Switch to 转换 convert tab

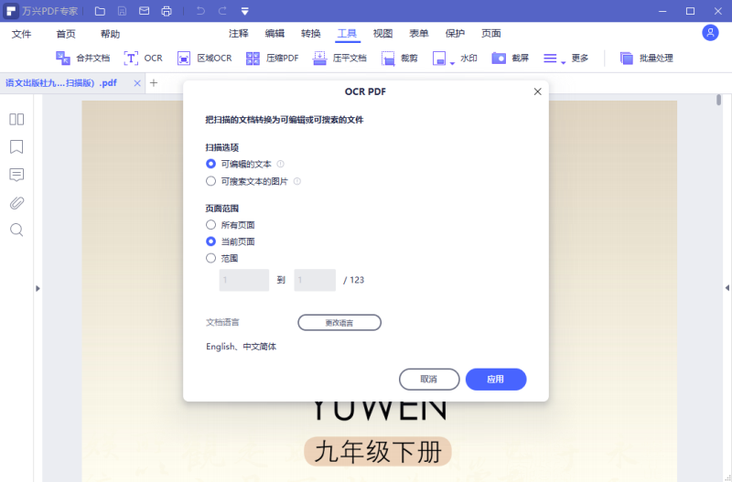[311, 33]
